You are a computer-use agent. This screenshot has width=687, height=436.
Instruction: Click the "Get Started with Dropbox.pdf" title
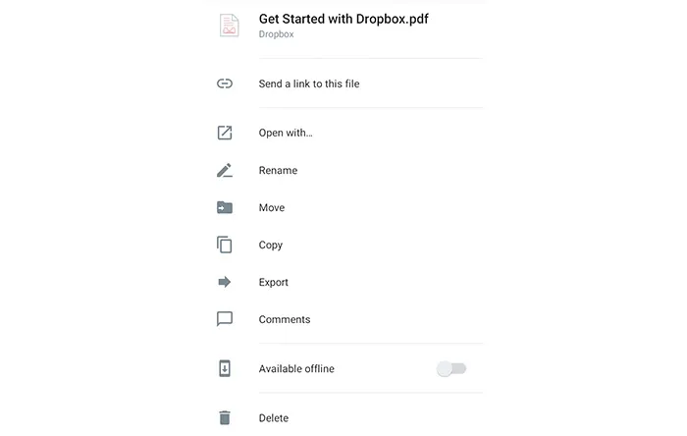(343, 19)
